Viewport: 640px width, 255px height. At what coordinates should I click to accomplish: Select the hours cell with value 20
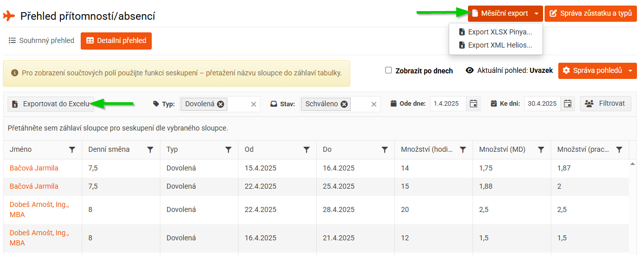(x=433, y=210)
